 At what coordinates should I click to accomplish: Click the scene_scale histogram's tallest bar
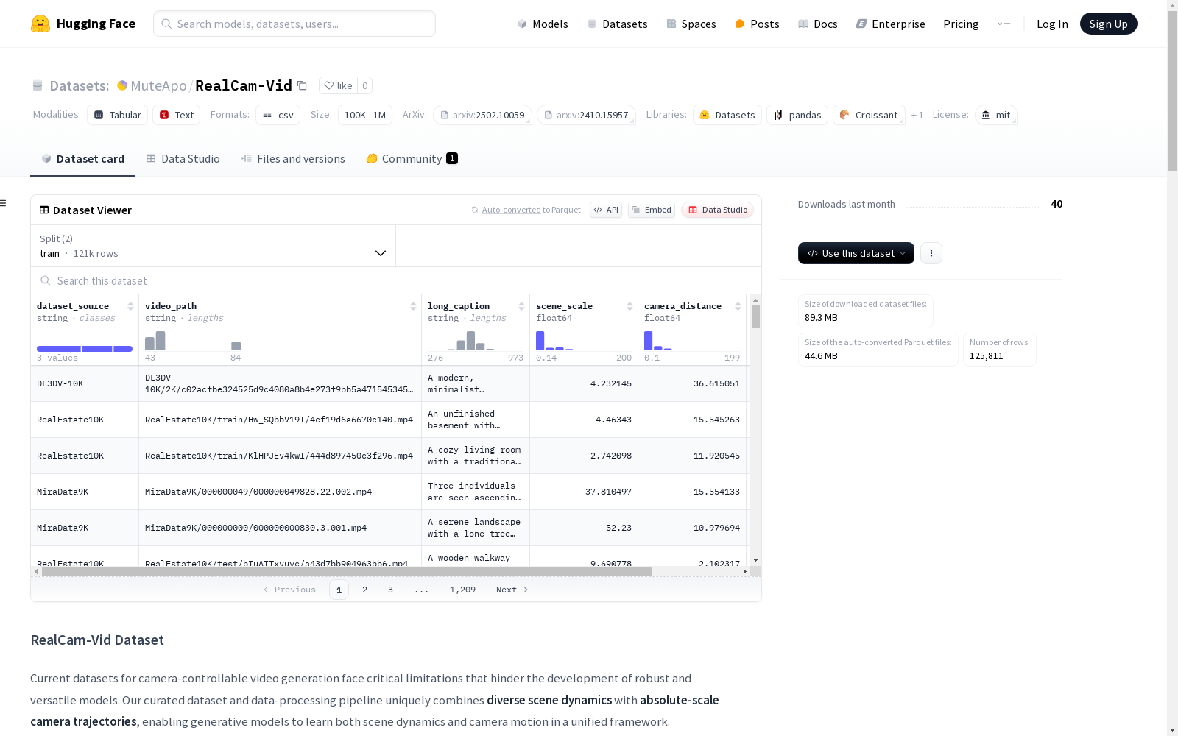pos(540,341)
